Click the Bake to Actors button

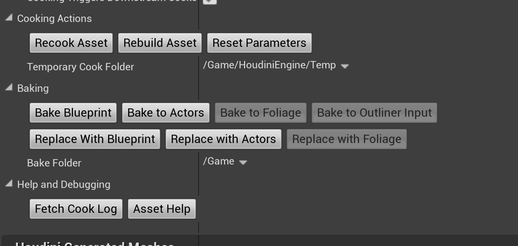click(x=165, y=113)
